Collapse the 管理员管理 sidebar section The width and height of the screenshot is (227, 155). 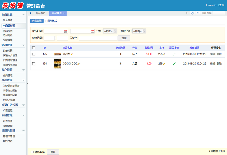tap(23, 131)
